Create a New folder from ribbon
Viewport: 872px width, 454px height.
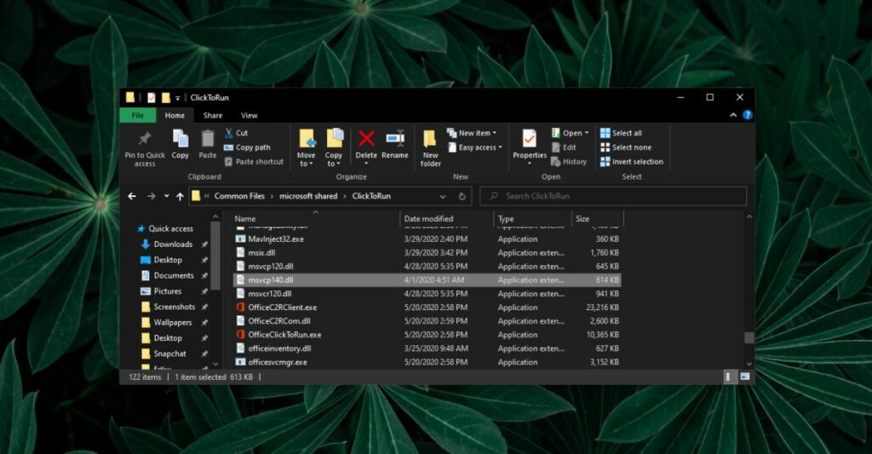tap(431, 140)
